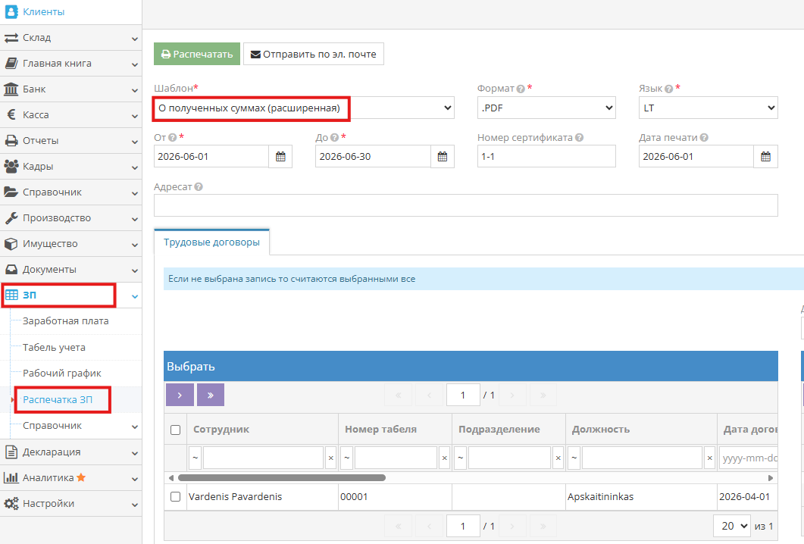Switch to the Трудовые договоры tab
This screenshot has width=804, height=544.
211,242
